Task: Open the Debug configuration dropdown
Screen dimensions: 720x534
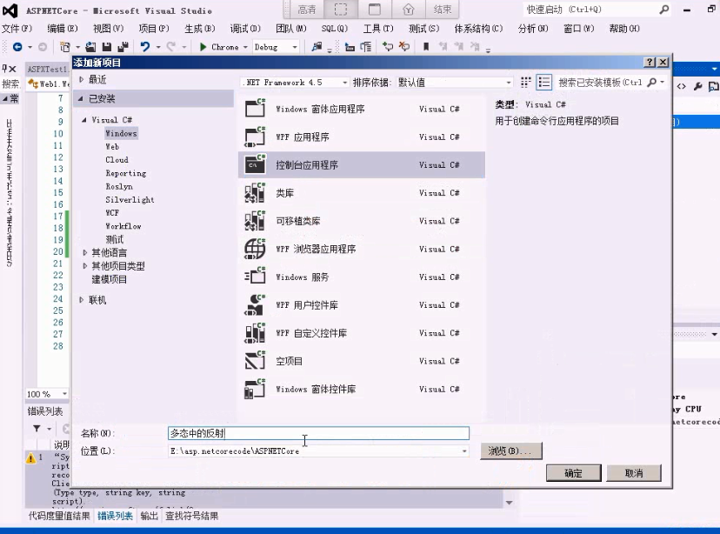Action: 295,47
